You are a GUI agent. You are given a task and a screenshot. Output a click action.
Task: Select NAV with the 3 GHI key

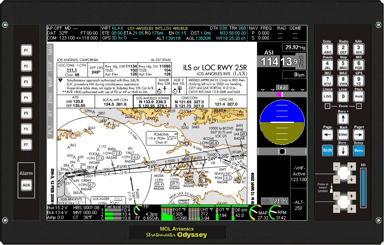click(358, 49)
